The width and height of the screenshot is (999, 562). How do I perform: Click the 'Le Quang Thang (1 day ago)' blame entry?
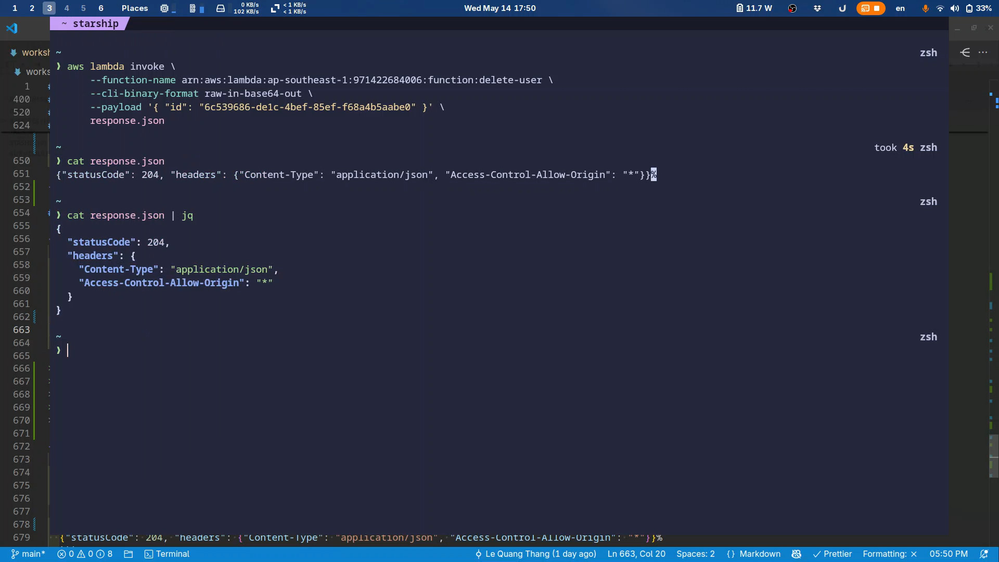click(x=535, y=554)
